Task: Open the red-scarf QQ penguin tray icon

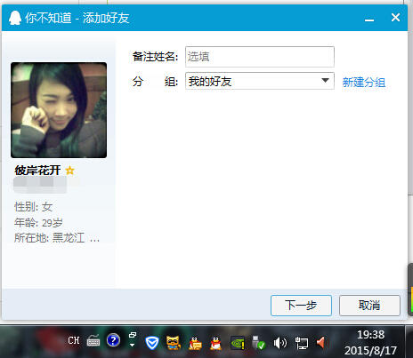Action: point(216,343)
